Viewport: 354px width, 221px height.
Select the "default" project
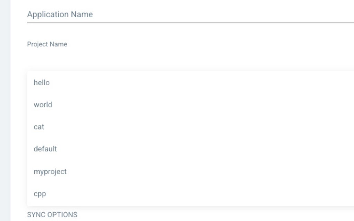tap(45, 149)
